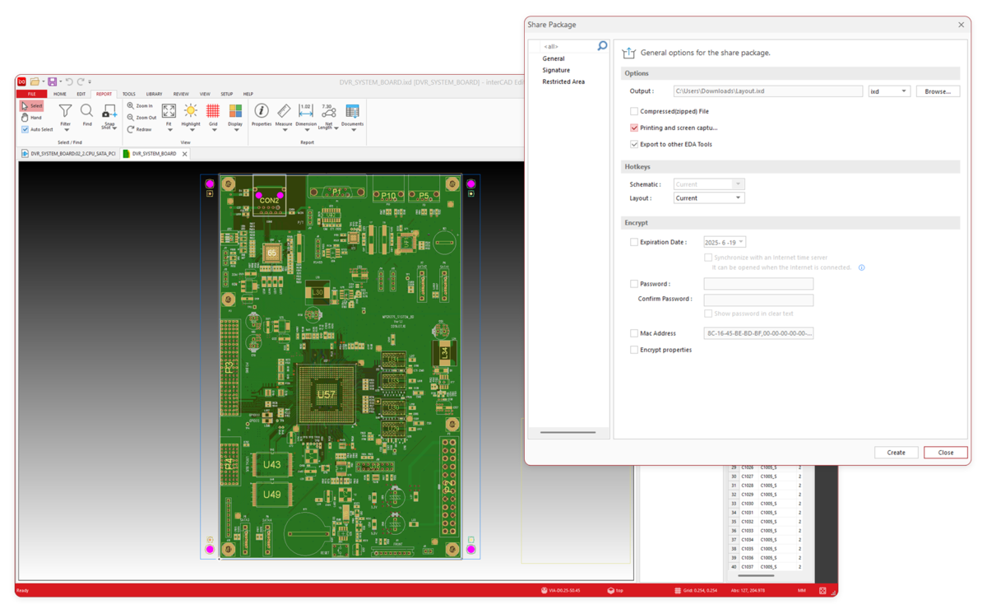Image resolution: width=987 pixels, height=609 pixels.
Task: Tick the Expiration Date checkbox
Action: coord(634,242)
